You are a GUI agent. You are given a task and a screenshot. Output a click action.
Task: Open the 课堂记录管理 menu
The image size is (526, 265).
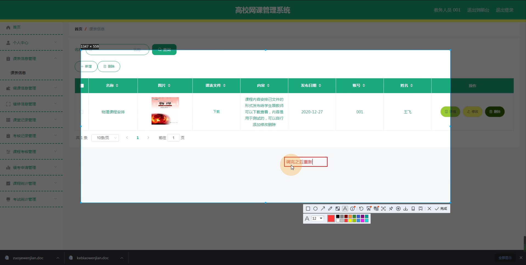(x=32, y=120)
